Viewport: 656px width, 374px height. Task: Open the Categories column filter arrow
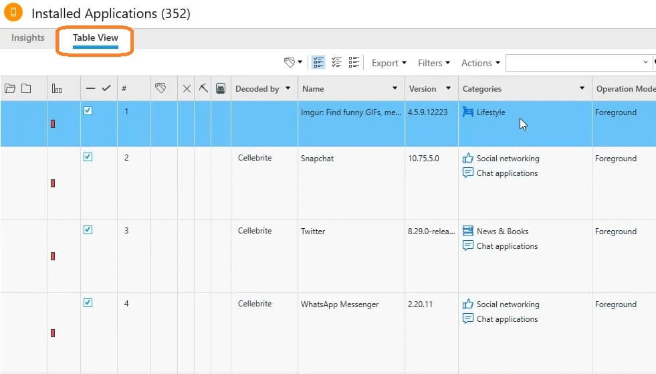(x=582, y=88)
